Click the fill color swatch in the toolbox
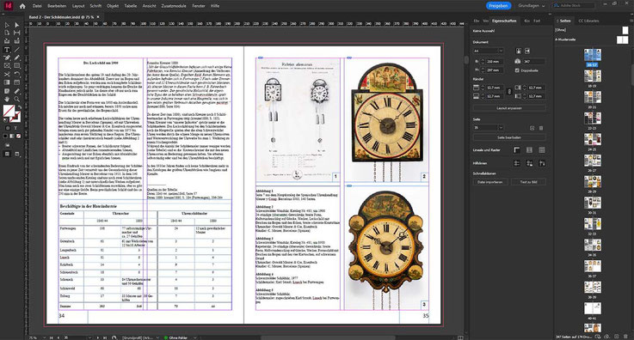 9,110
